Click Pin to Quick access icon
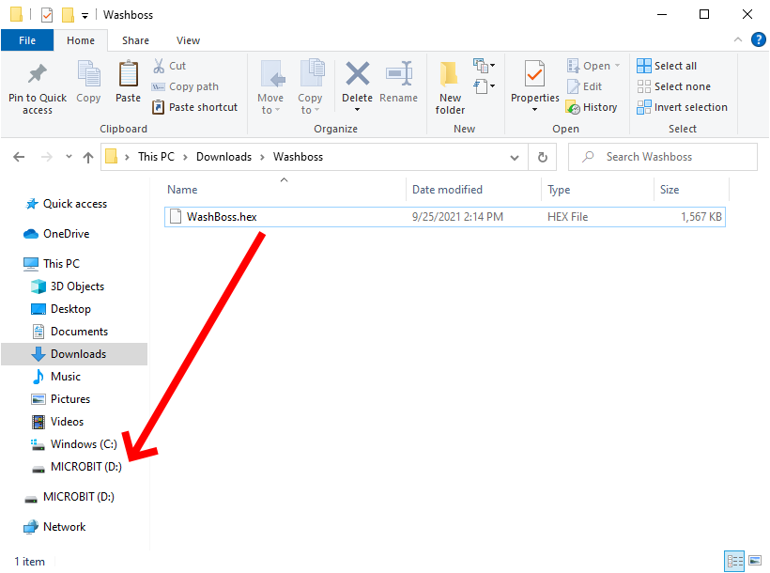Screen dimensions: 770x573 pyautogui.click(x=38, y=73)
